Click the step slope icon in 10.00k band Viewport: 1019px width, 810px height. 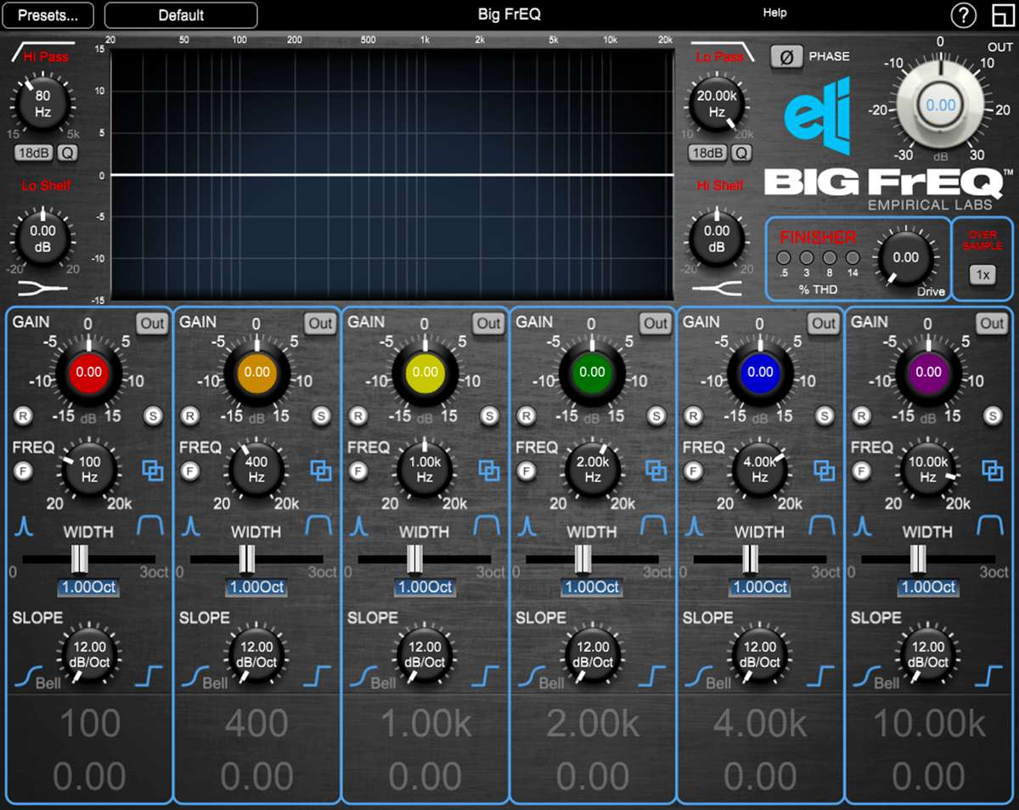click(x=990, y=676)
